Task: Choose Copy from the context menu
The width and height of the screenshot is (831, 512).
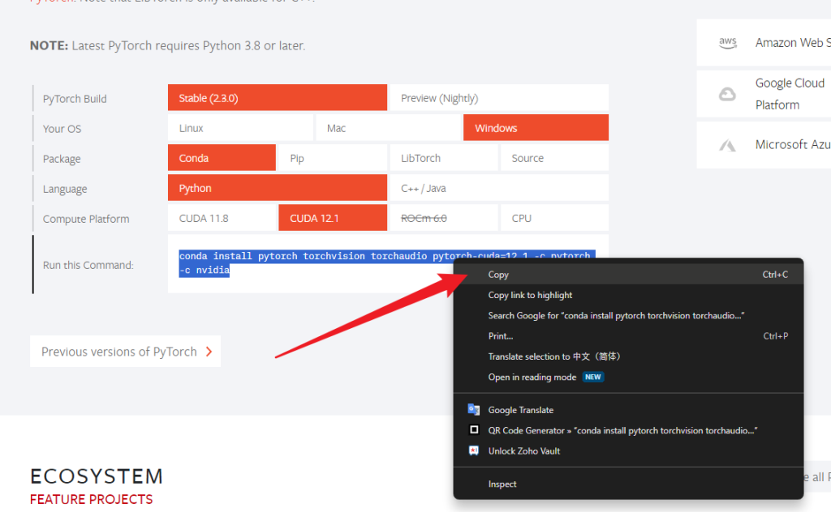Action: (x=498, y=275)
